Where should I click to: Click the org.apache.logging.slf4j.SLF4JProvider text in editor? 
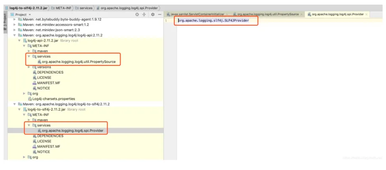(214, 21)
